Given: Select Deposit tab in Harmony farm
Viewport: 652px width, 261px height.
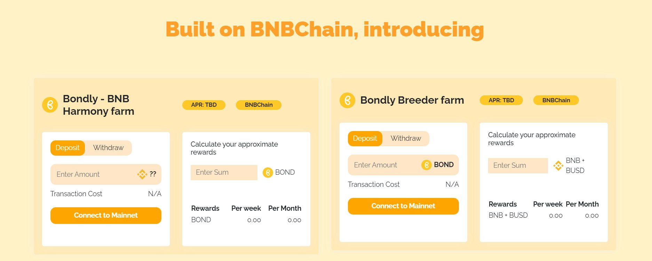Looking at the screenshot, I should pos(67,148).
